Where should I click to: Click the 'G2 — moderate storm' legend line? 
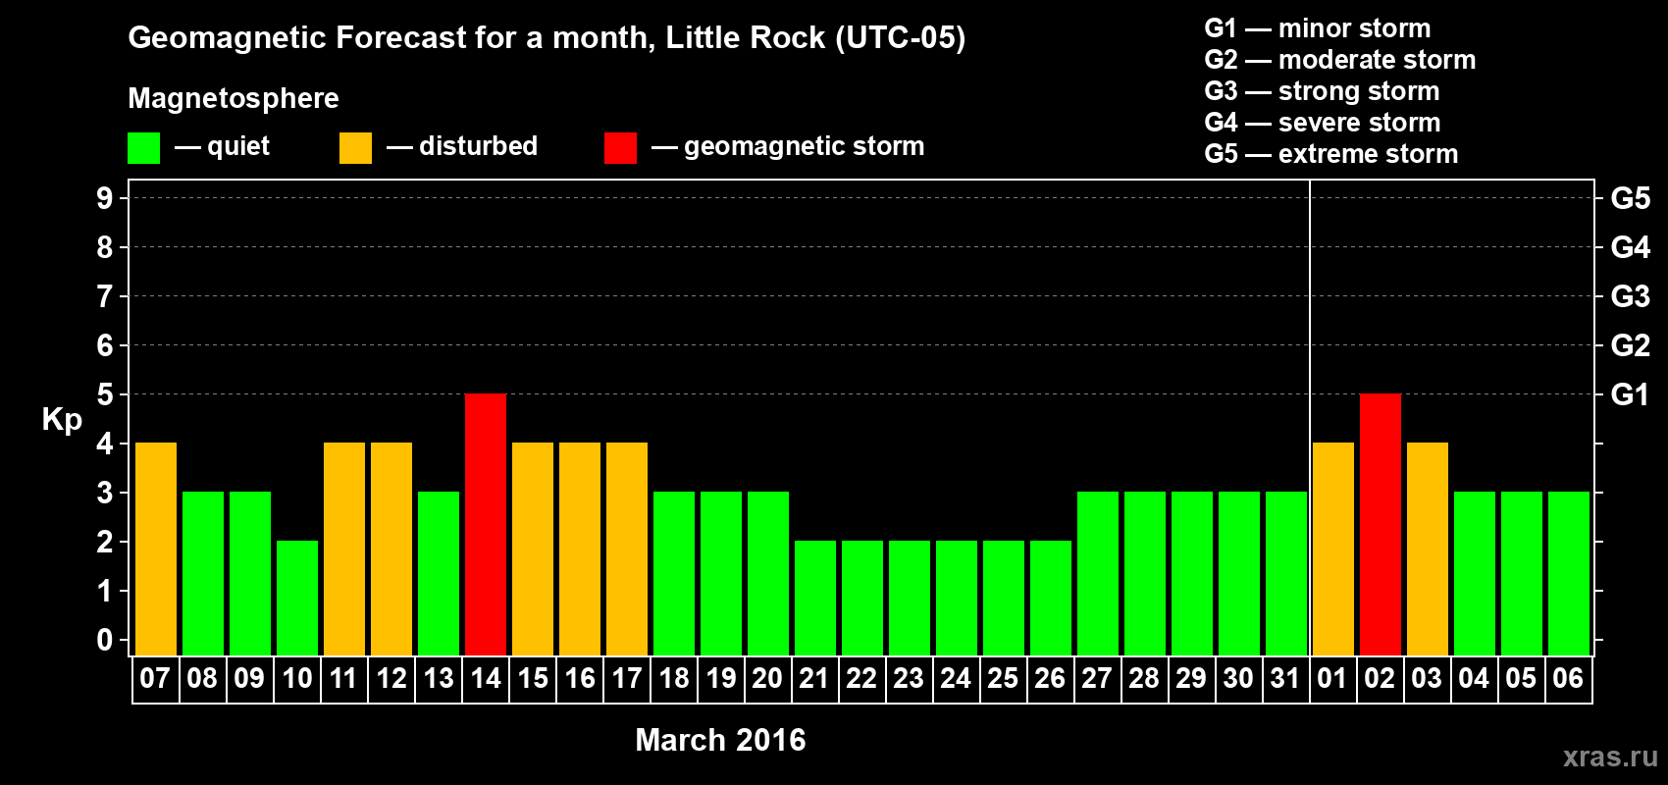click(1340, 60)
